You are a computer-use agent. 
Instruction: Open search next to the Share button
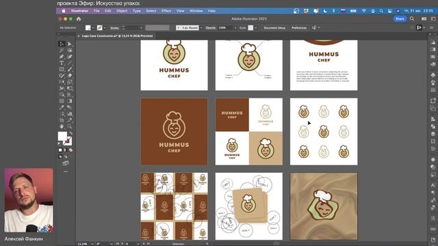[412, 18]
